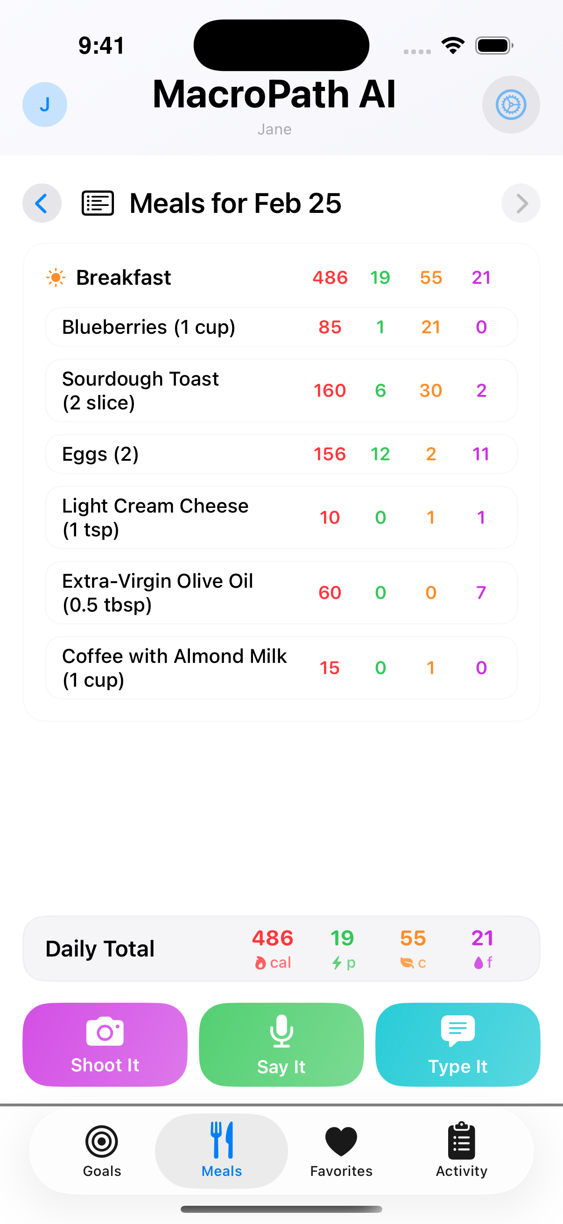The height and width of the screenshot is (1224, 563).
Task: Tap the J profile avatar
Action: [x=45, y=105]
